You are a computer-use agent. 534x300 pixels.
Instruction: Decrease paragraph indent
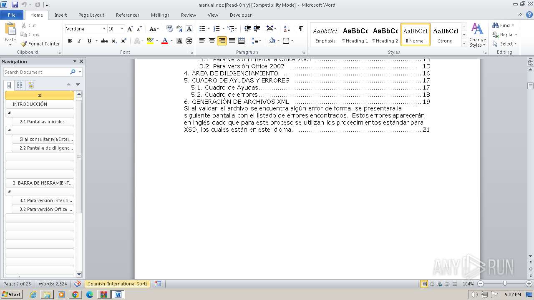(247, 29)
